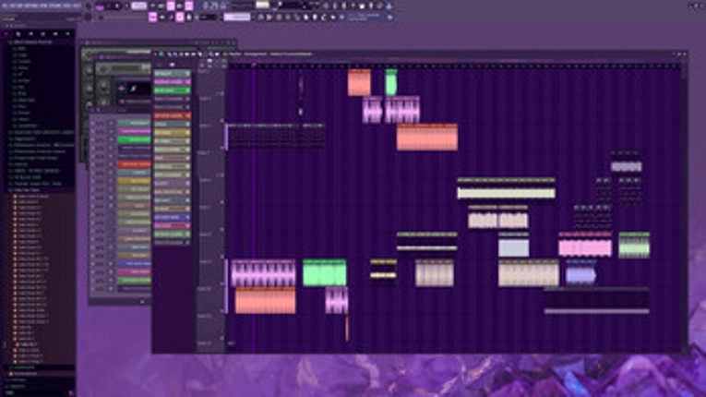Click the tempo value display

pos(139,6)
